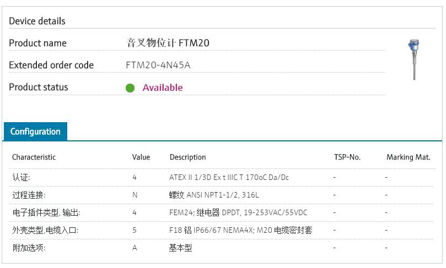Click the FTM20 product thumbnail image
The image size is (446, 268).
click(413, 59)
